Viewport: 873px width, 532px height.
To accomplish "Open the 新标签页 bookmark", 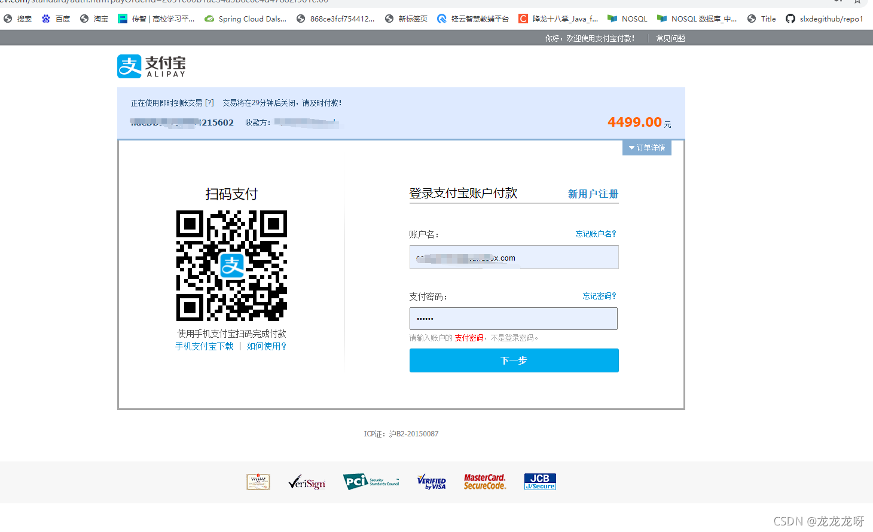I will coord(407,19).
